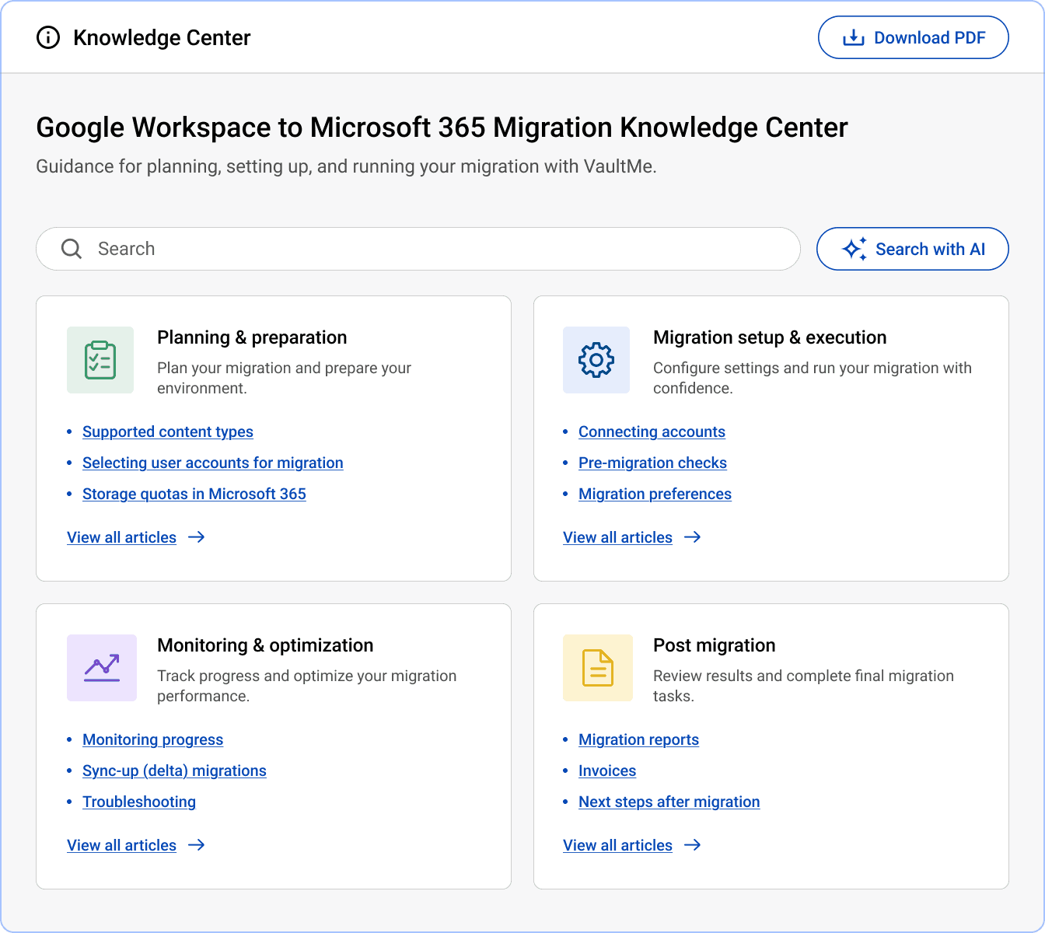Click the info icon beside Knowledge Center
Viewport: 1045px width, 933px height.
point(48,37)
